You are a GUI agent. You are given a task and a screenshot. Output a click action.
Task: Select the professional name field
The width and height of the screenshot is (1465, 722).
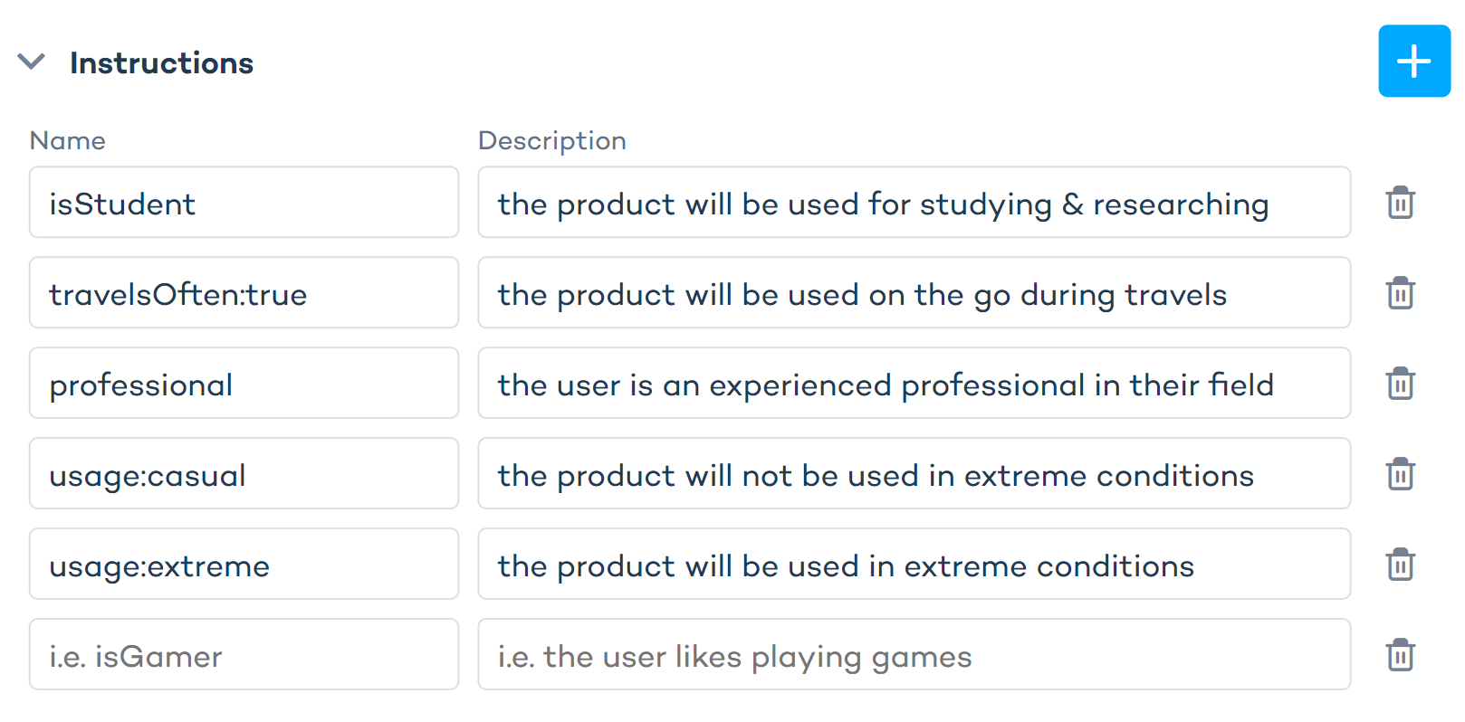tap(244, 384)
